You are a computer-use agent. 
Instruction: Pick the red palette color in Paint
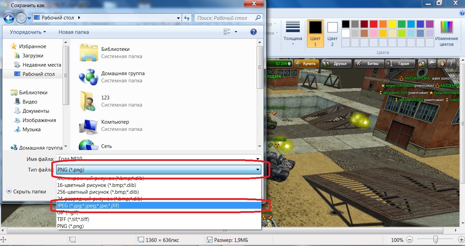pyautogui.click(x=374, y=24)
